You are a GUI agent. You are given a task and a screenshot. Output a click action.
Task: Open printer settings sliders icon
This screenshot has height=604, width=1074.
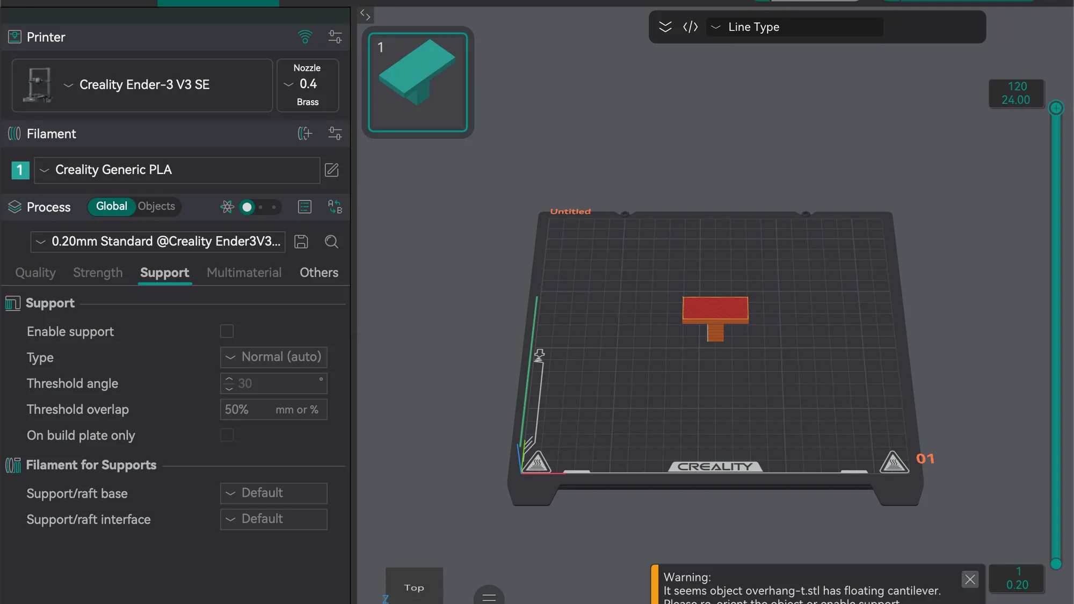[335, 37]
